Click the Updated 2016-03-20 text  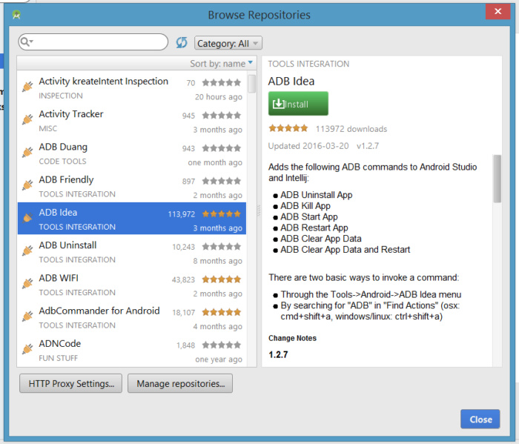click(308, 146)
